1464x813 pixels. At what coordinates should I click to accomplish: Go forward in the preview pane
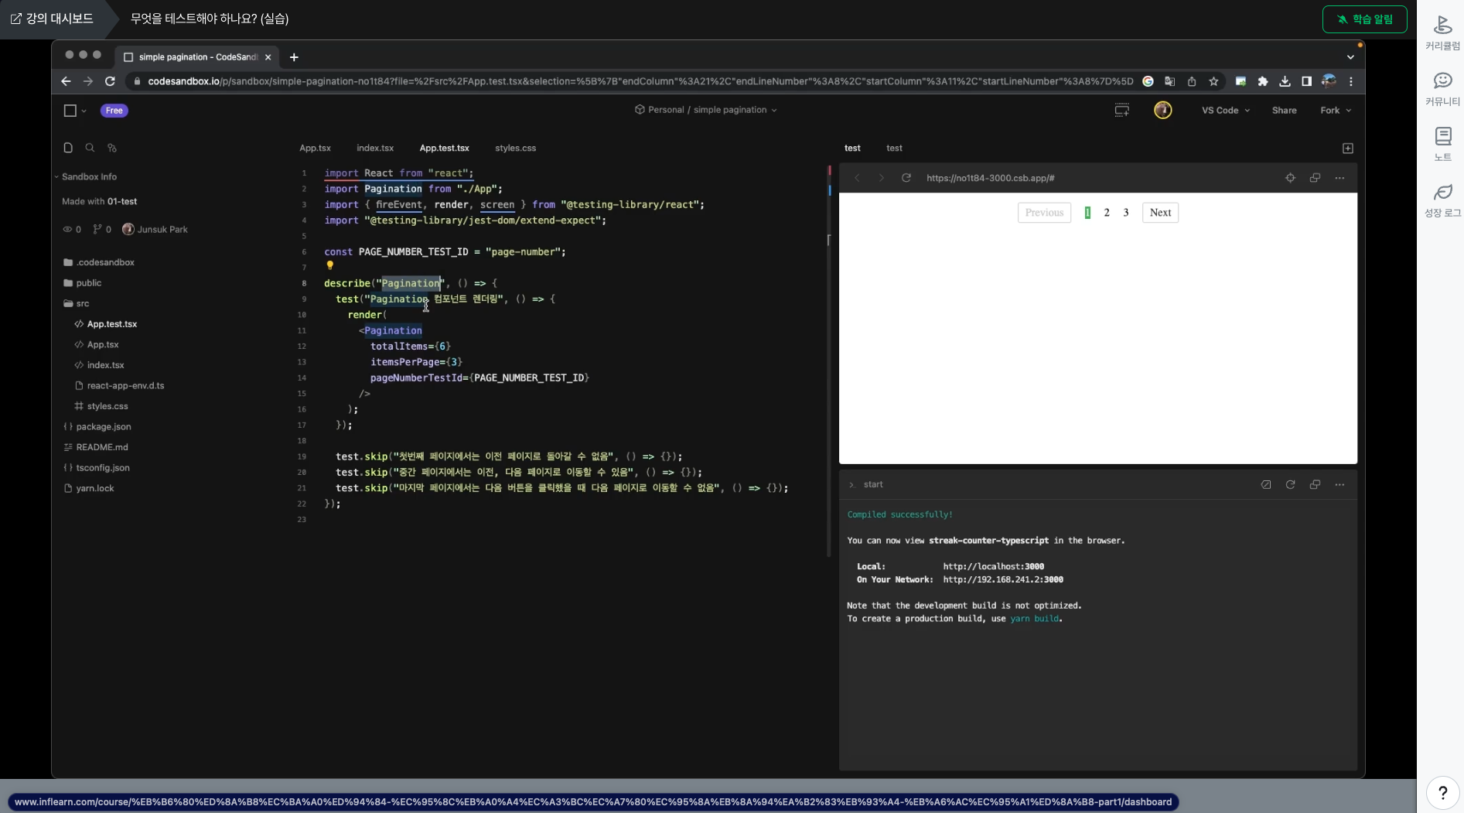click(x=881, y=178)
